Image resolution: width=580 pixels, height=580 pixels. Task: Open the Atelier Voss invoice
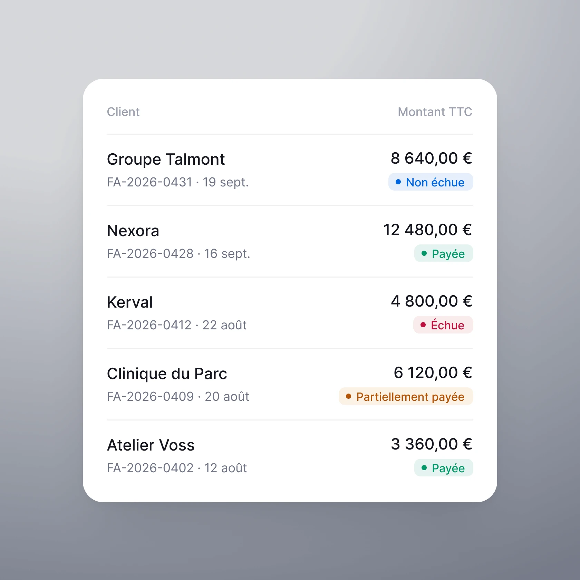pos(290,456)
